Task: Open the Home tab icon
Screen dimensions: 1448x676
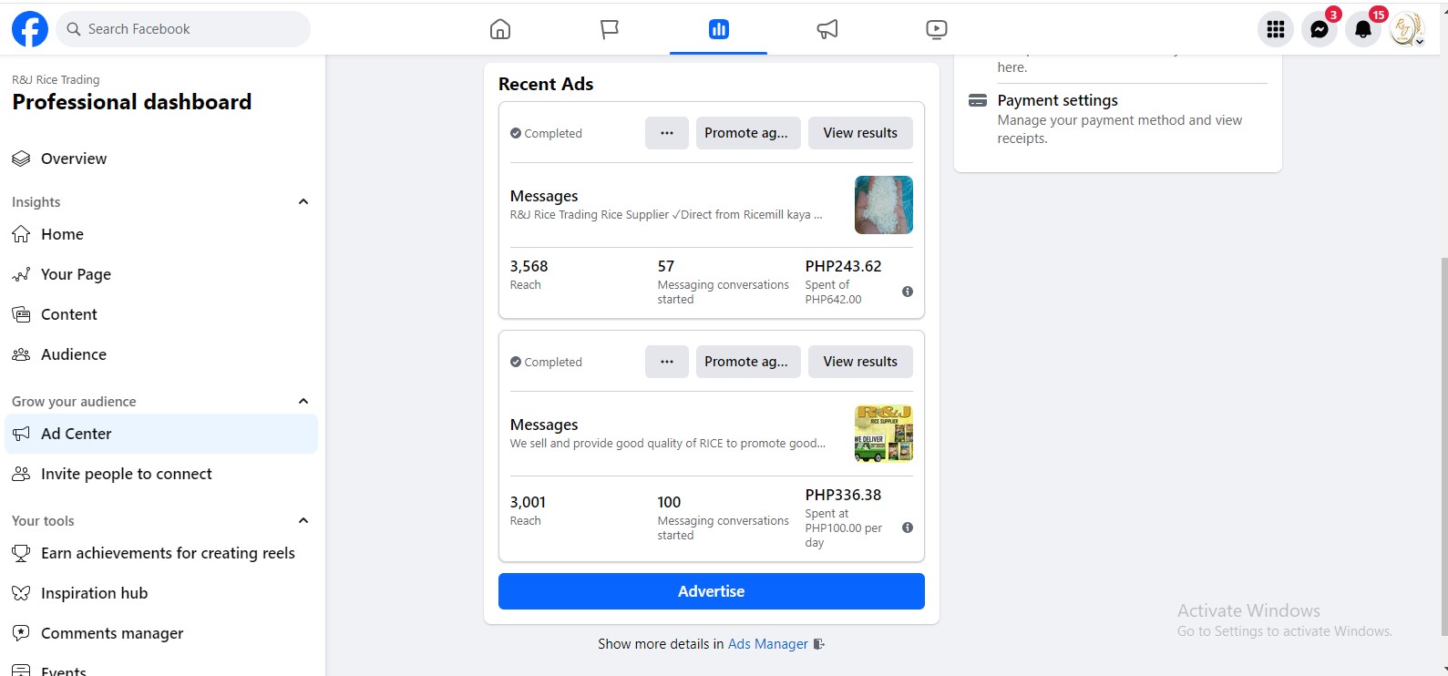Action: click(x=500, y=29)
